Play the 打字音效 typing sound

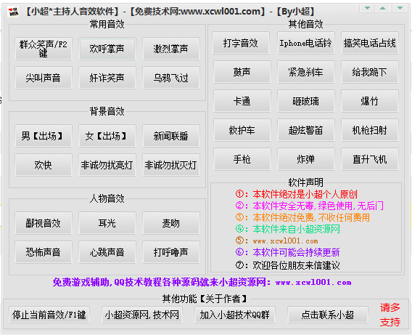click(x=242, y=43)
